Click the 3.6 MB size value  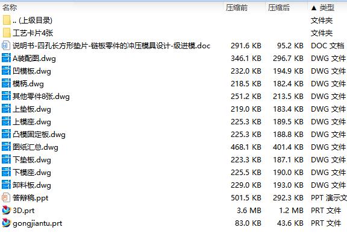(x=249, y=211)
